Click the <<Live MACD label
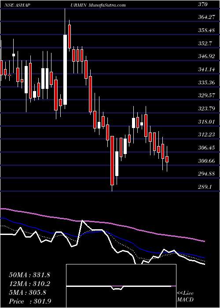Image resolution: width=220 pixels, height=308 pixels. pos(185,297)
